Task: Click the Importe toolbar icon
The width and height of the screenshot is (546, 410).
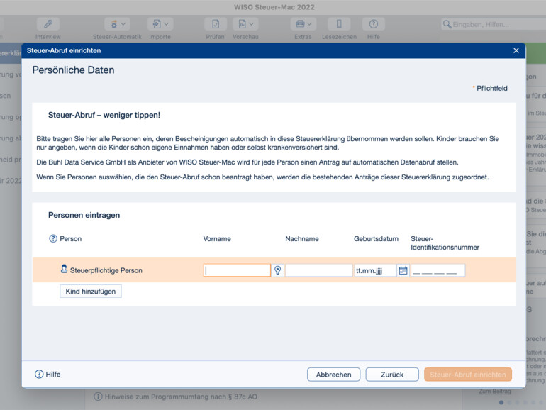Action: click(157, 24)
